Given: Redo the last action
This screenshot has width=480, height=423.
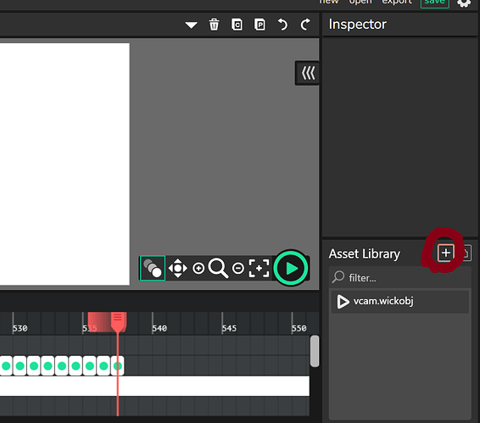Looking at the screenshot, I should pyautogui.click(x=305, y=25).
